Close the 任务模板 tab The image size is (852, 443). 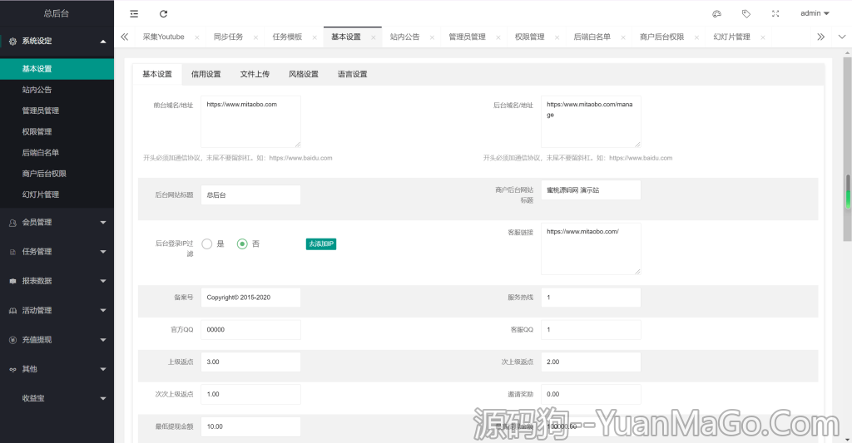pos(314,37)
